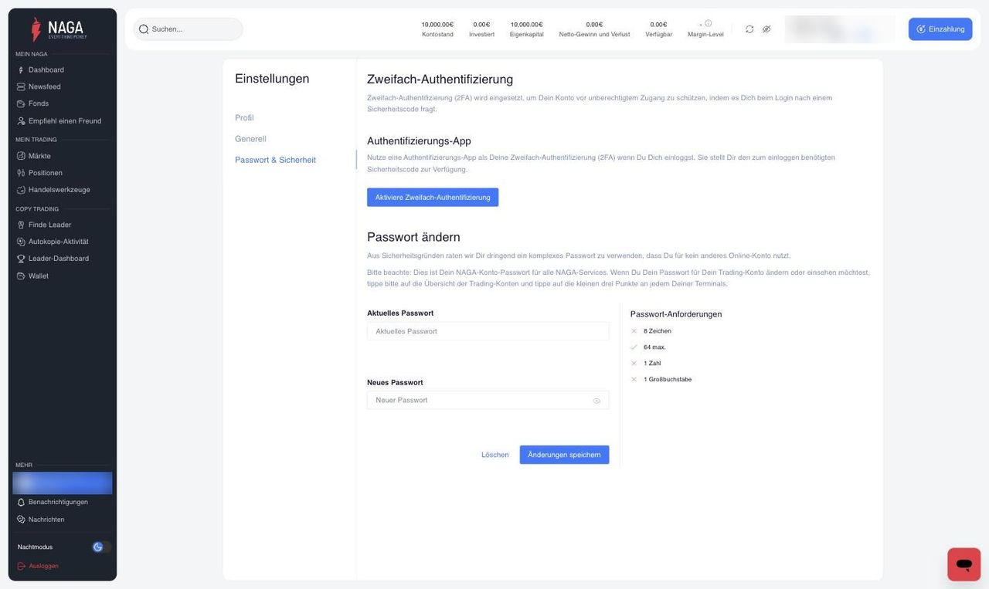Image resolution: width=989 pixels, height=589 pixels.
Task: Click the NAGA logo in the sidebar
Action: (x=59, y=29)
